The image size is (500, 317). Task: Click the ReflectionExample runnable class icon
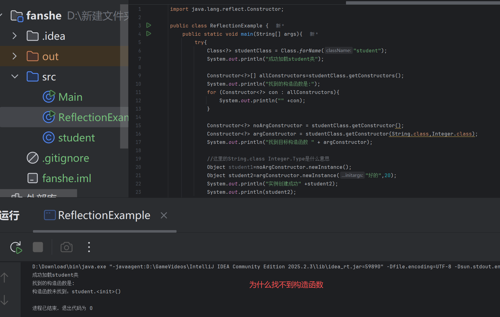49,117
